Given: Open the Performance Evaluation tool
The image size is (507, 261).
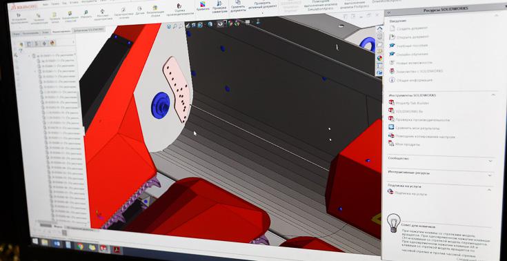Looking at the screenshot, I should click(x=180, y=10).
